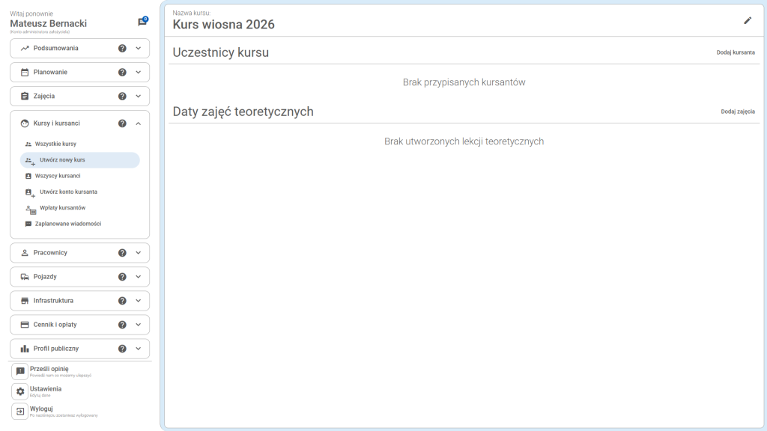Click the Prześlij opinię feedback icon
The height and width of the screenshot is (431, 767).
pos(20,371)
